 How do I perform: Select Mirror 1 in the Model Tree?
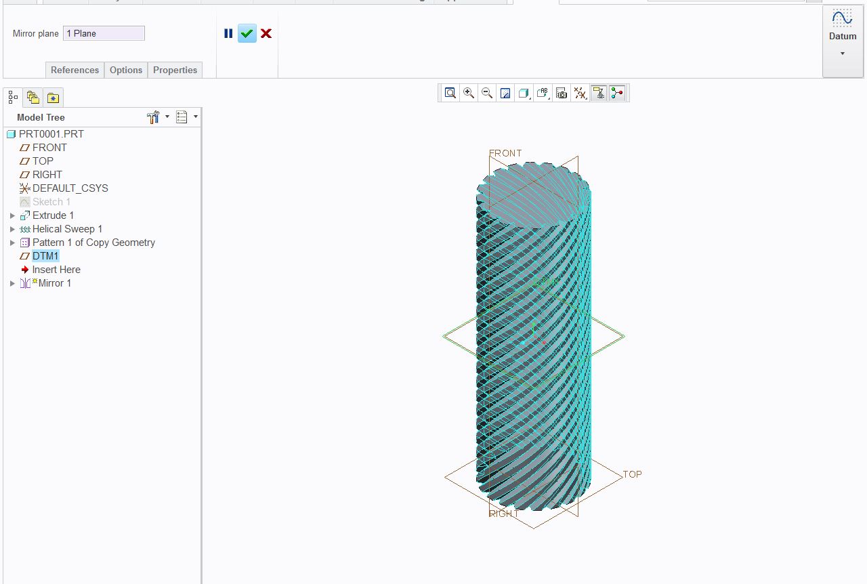(x=55, y=283)
